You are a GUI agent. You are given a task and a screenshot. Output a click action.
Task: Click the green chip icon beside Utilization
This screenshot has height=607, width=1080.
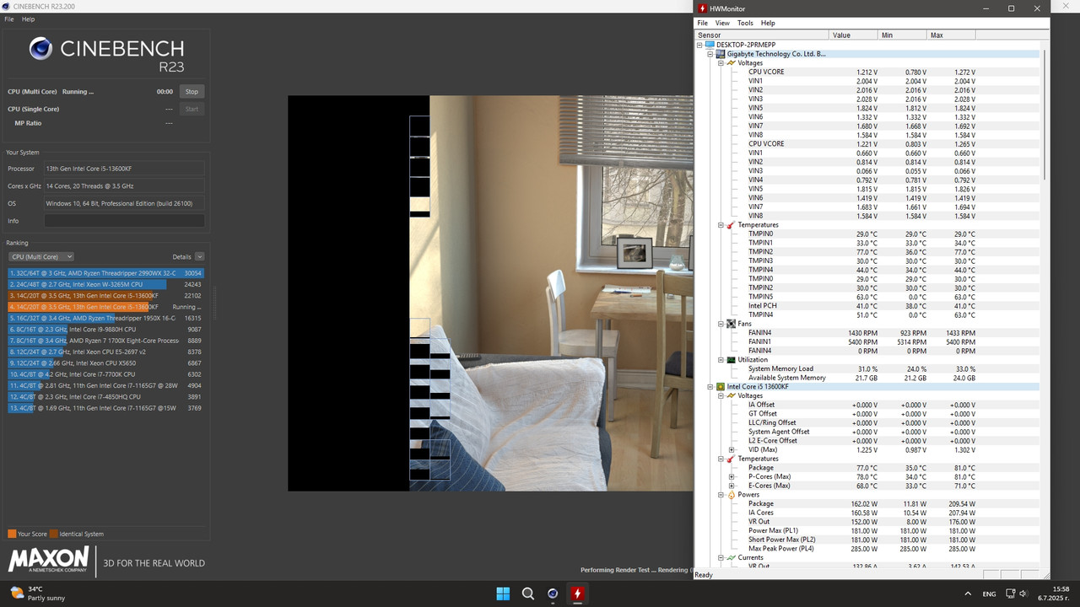(731, 360)
